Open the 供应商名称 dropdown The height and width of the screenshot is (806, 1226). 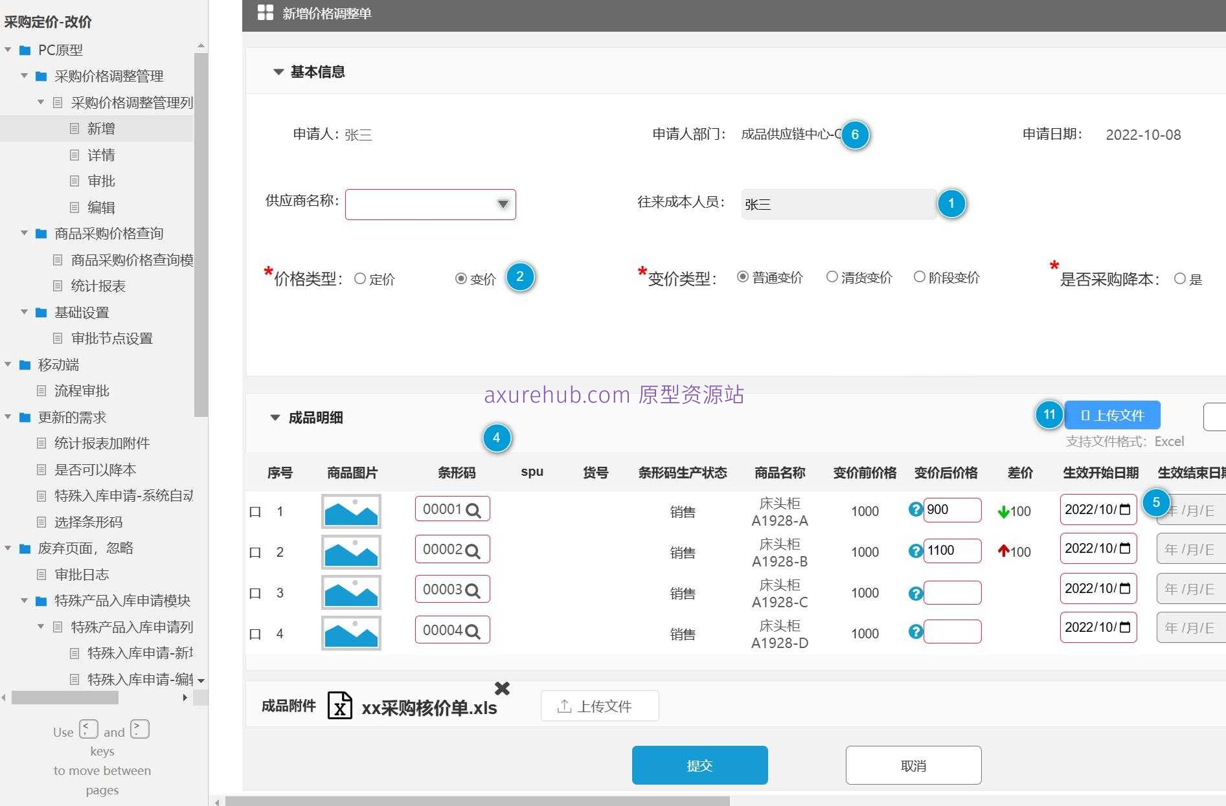pos(503,204)
